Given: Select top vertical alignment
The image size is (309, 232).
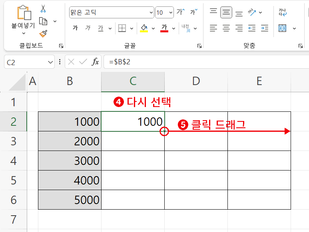Looking at the screenshot, I should click(213, 11).
